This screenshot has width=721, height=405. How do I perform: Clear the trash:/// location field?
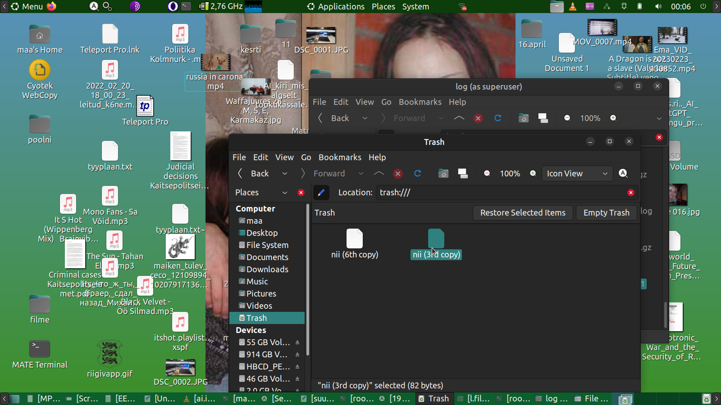click(630, 193)
